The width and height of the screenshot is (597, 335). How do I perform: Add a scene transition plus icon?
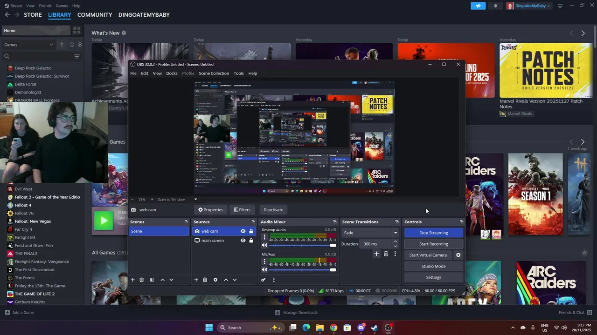[376, 254]
